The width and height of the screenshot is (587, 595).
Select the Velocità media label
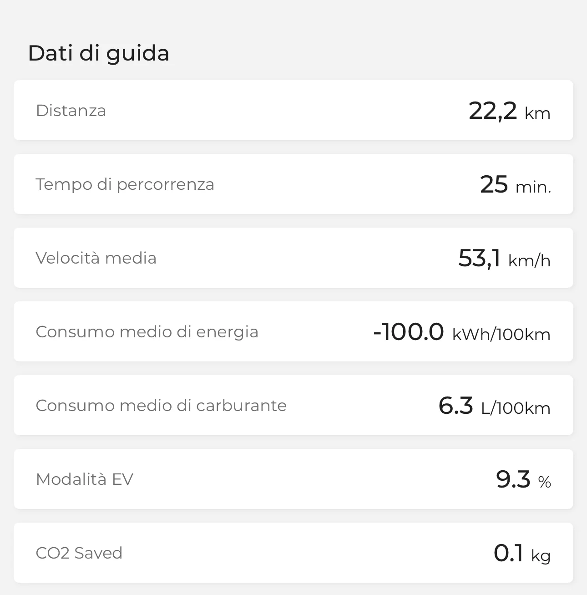96,258
